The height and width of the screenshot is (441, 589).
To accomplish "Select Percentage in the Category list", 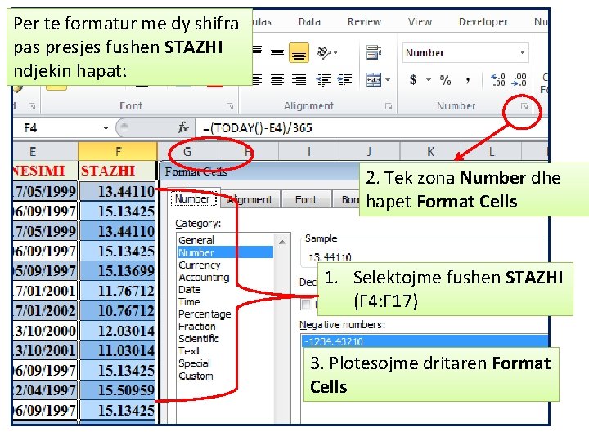I will coord(205,314).
